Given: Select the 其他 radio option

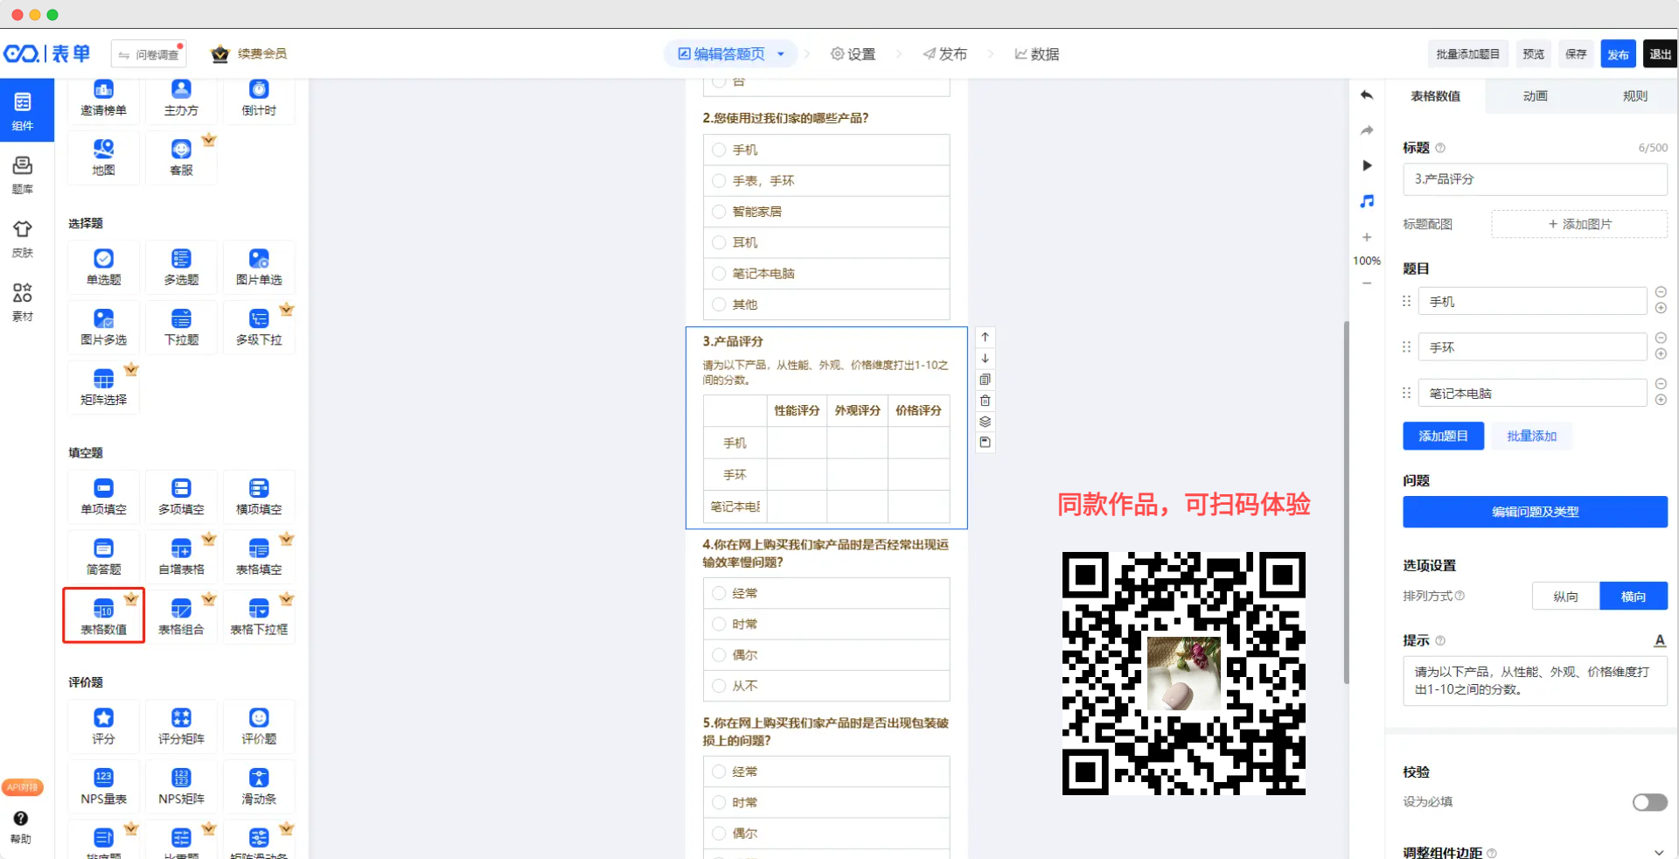Looking at the screenshot, I should pos(719,304).
